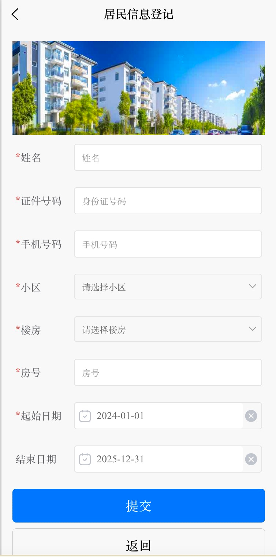This screenshot has height=557, width=276.
Task: Click the 居民信息登记 page title
Action: tap(138, 15)
